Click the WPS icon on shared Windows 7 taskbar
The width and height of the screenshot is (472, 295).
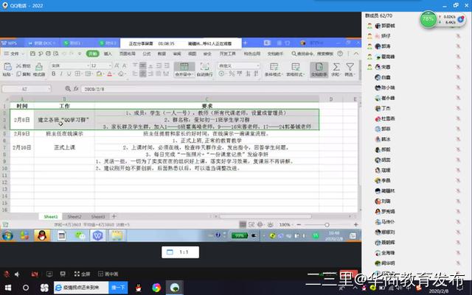pyautogui.click(x=98, y=235)
